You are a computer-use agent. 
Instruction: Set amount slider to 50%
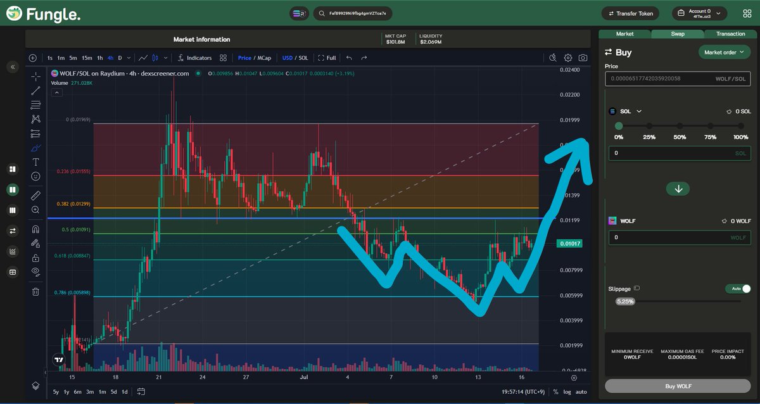[x=680, y=126]
